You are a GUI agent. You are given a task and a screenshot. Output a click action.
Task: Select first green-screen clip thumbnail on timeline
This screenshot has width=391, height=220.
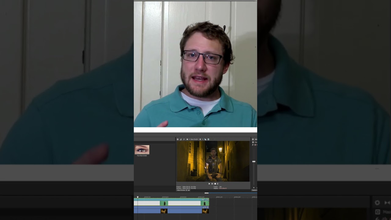(x=164, y=203)
